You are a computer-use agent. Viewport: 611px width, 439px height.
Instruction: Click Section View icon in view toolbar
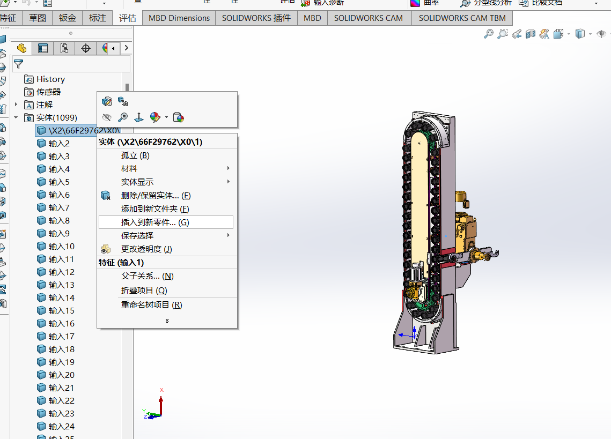[x=531, y=34]
